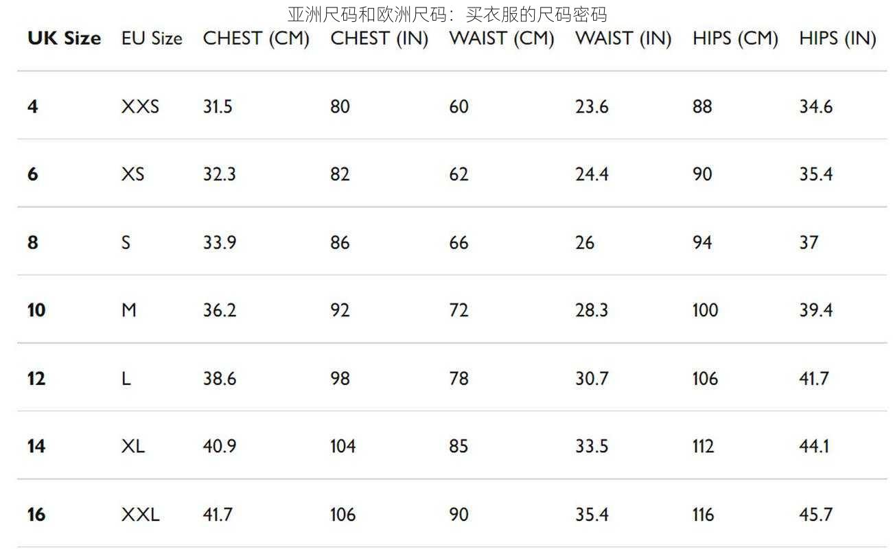Click chest value 33.9 in size 8 row
Image resolution: width=893 pixels, height=549 pixels.
point(220,242)
